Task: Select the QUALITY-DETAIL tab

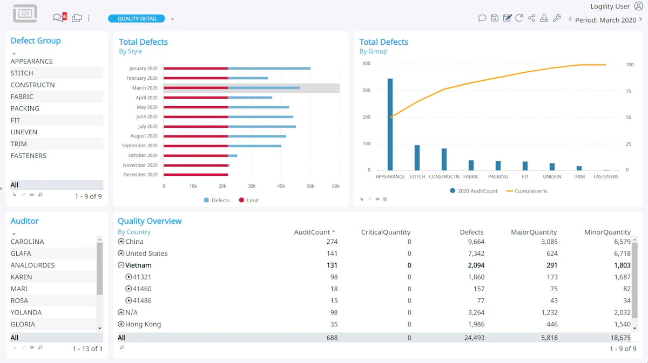Action: (137, 18)
